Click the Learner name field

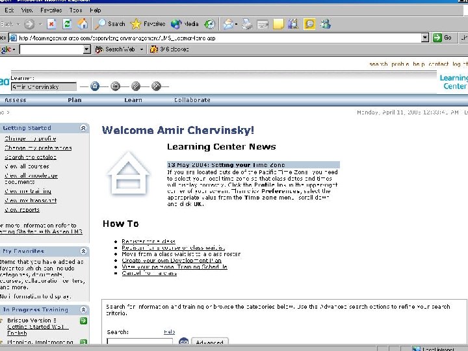pos(44,87)
